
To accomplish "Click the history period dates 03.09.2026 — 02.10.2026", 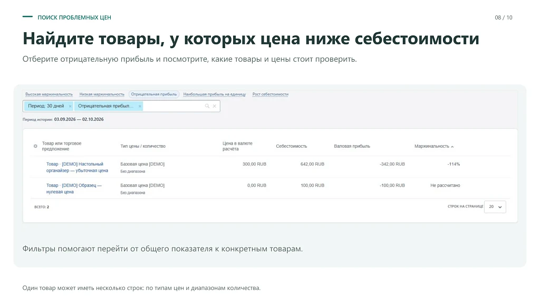I will 79,119.
